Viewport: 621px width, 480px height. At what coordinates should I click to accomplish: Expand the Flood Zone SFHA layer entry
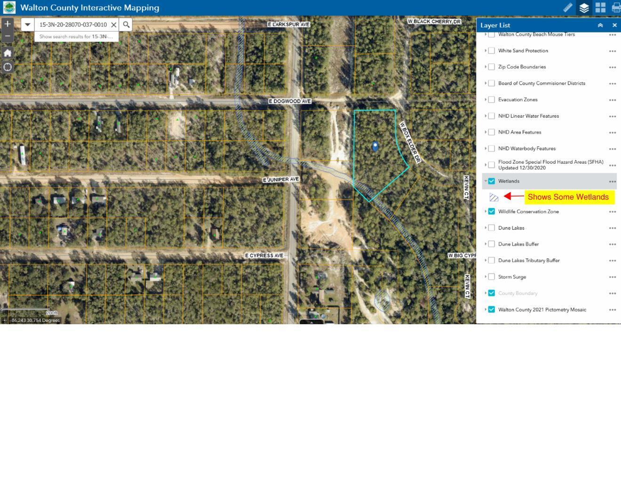(x=486, y=165)
